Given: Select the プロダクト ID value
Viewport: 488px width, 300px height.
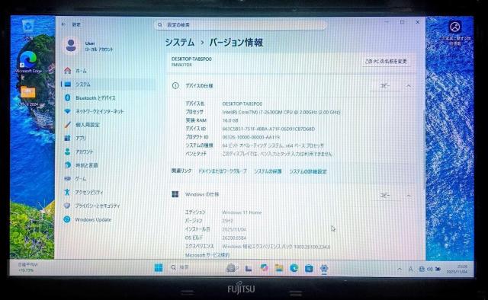Looking at the screenshot, I should tap(251, 137).
